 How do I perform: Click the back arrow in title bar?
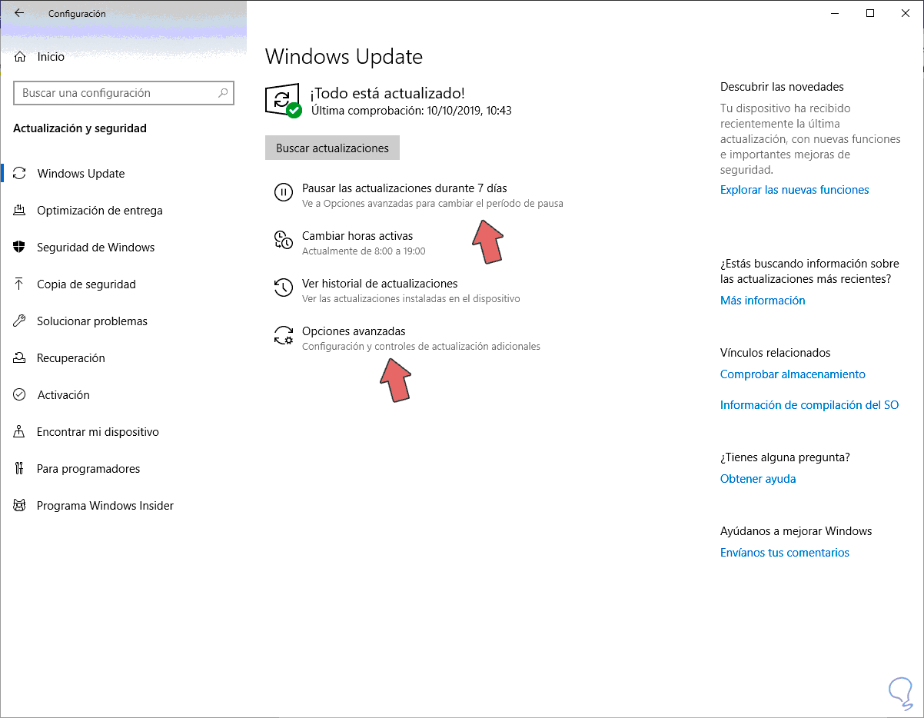point(19,13)
